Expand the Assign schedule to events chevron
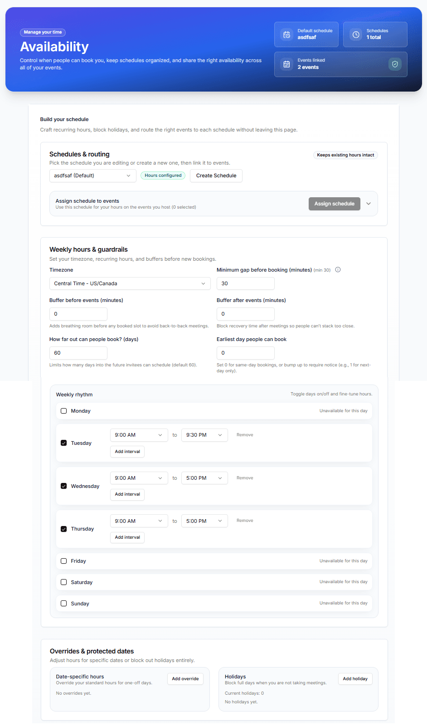This screenshot has width=427, height=726. pos(369,204)
